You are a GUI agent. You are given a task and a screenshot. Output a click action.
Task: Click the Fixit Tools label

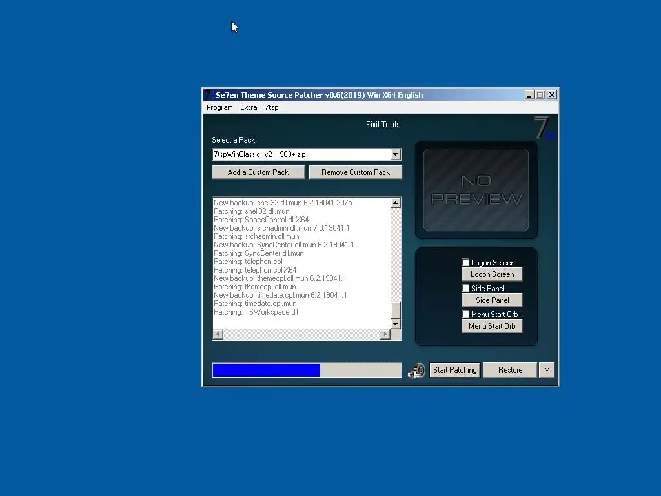[383, 125]
